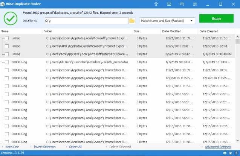Check 000003.log modified 12/3/2018 1:35
Screen dimensions: 240x156
(x=7, y=78)
